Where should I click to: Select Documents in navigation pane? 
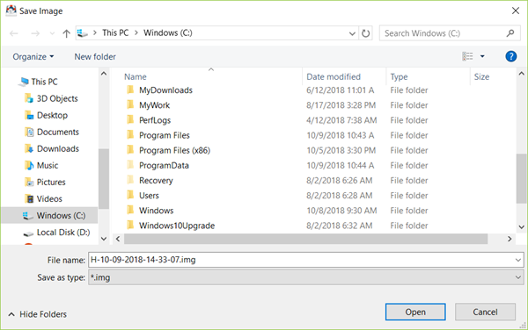[x=57, y=132]
